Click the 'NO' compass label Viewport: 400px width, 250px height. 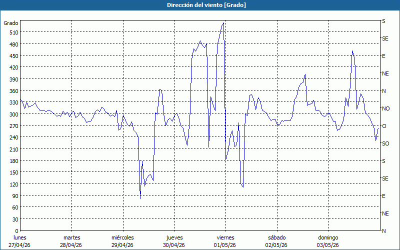tap(385, 108)
